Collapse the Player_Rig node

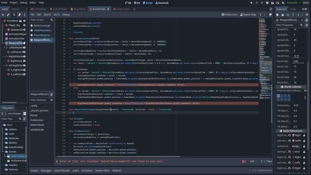[x=4, y=25]
